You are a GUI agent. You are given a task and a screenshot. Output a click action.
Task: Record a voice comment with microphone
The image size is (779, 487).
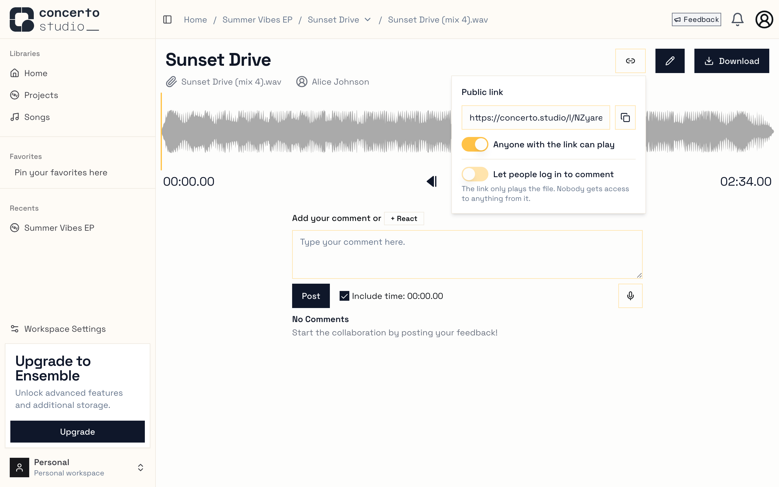click(x=630, y=296)
